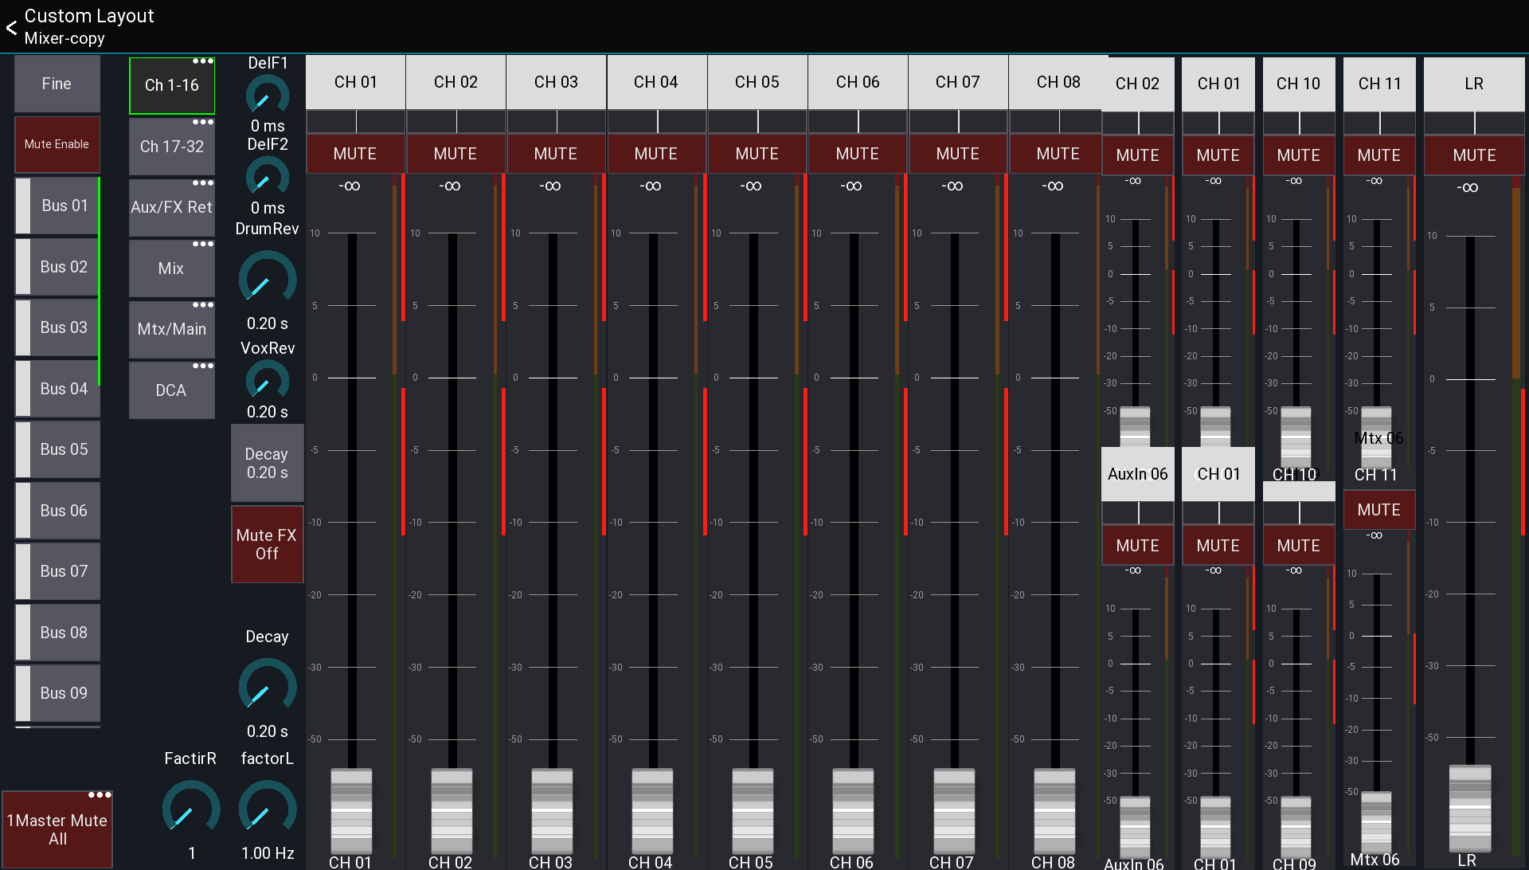
Task: Switch to the Mix layer
Action: click(x=172, y=268)
